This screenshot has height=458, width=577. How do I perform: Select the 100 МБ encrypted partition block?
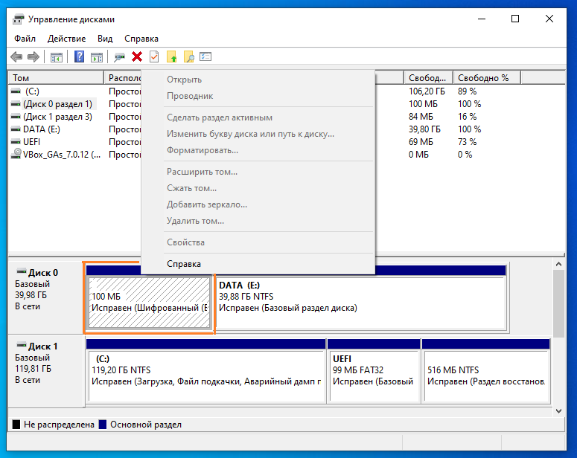[149, 303]
